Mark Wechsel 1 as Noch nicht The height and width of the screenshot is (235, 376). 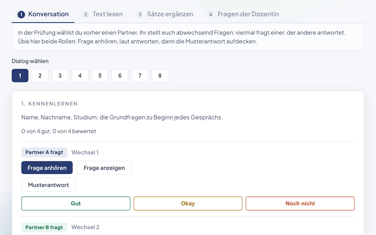click(300, 203)
